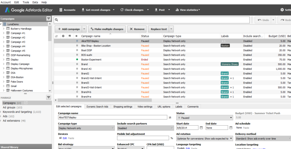Screen dimensions: 291x149
Task: Open the Labels tab
Action: 179,106
